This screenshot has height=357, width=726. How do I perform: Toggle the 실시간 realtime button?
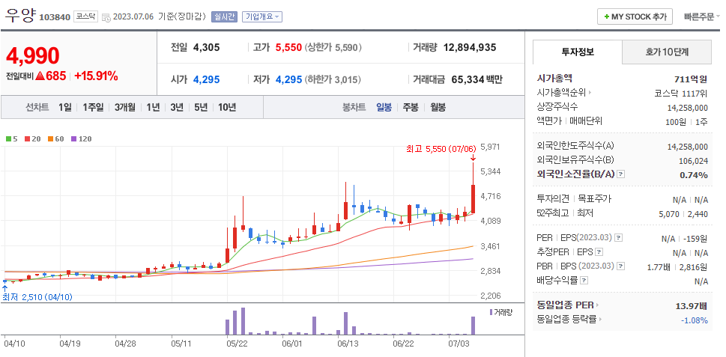[225, 16]
